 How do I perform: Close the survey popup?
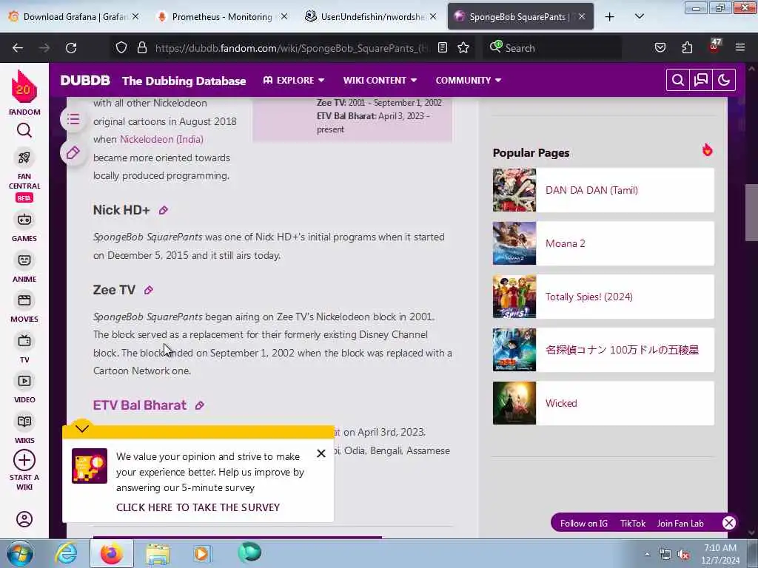321,453
